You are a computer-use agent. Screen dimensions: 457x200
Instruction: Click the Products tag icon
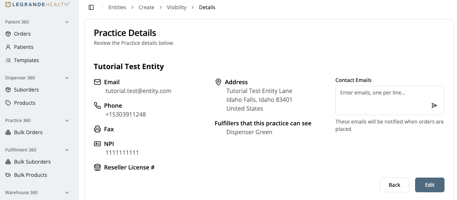8,103
